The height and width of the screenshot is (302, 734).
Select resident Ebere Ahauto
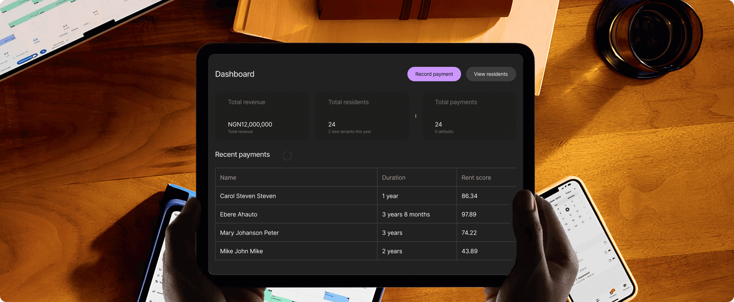coord(239,214)
